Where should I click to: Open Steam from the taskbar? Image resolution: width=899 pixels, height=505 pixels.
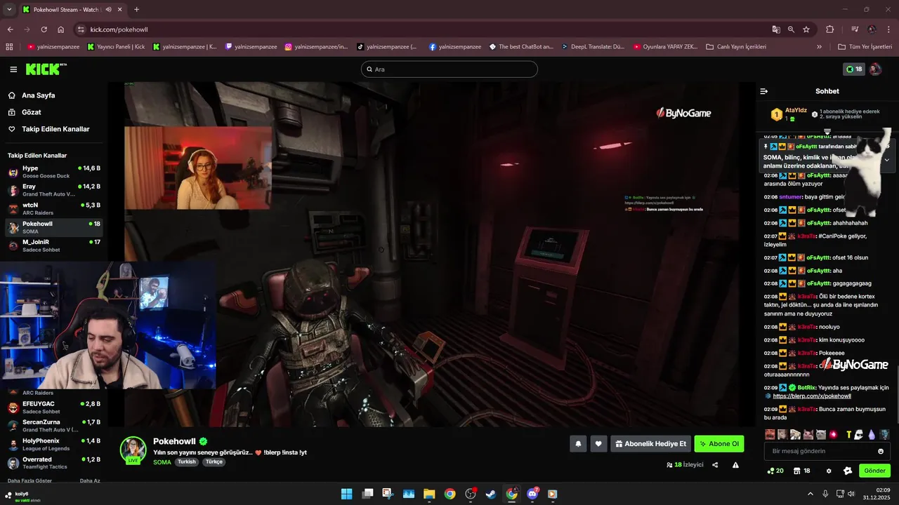(x=491, y=494)
